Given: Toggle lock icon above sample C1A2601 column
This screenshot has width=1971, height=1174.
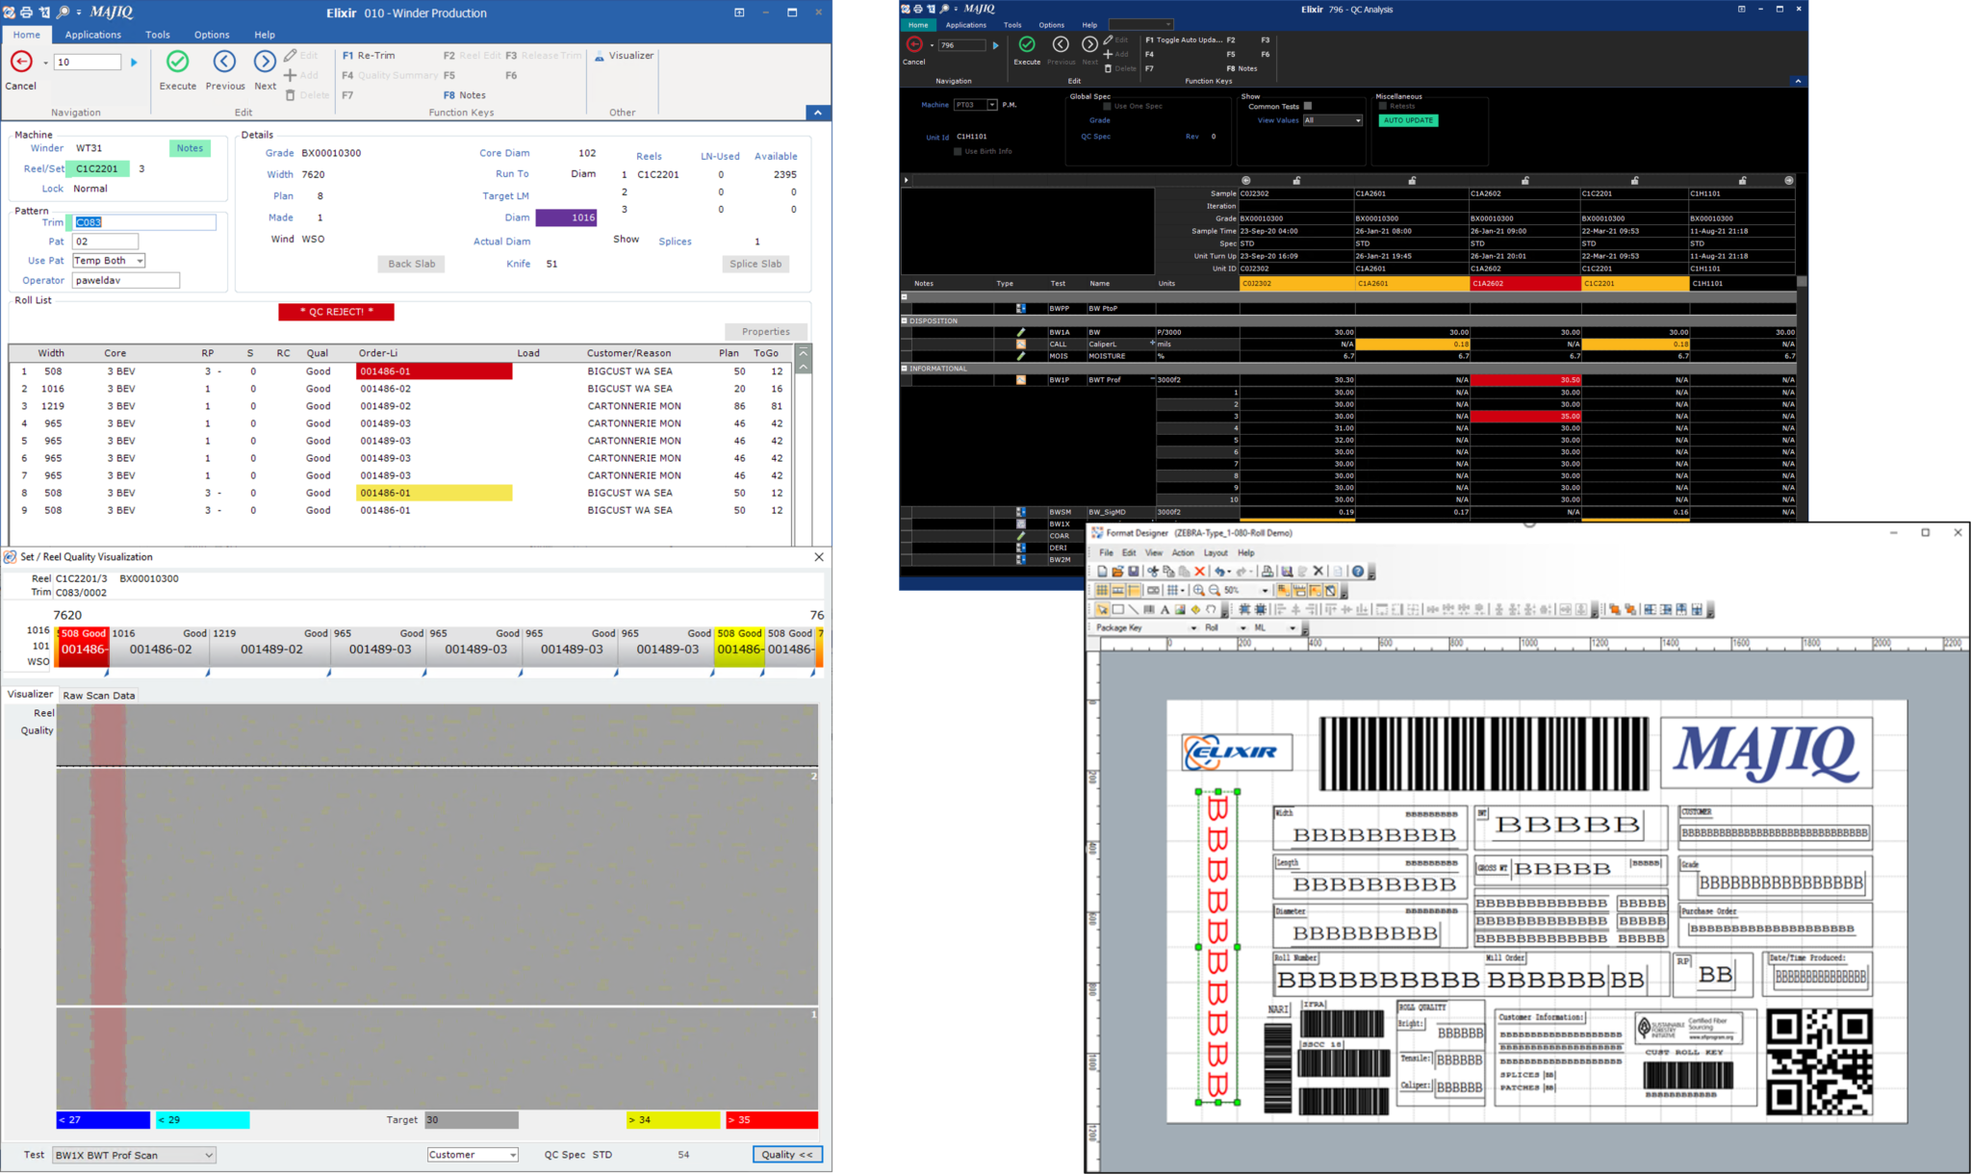Looking at the screenshot, I should (1412, 181).
